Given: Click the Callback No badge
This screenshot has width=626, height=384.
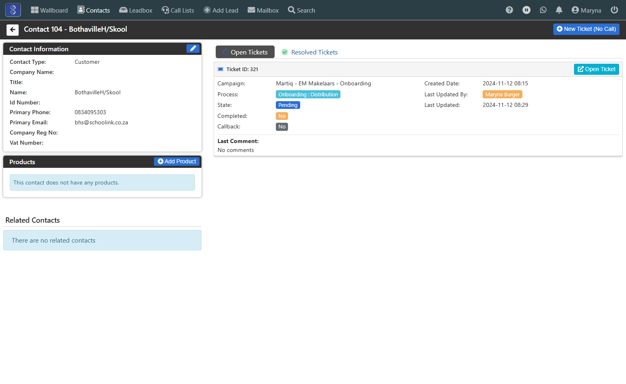Looking at the screenshot, I should tap(282, 126).
